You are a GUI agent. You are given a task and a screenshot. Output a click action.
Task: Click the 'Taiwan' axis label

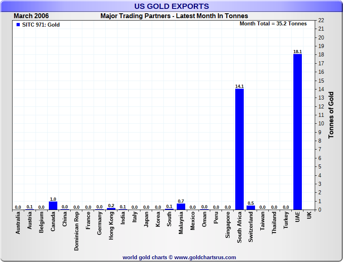point(263,221)
